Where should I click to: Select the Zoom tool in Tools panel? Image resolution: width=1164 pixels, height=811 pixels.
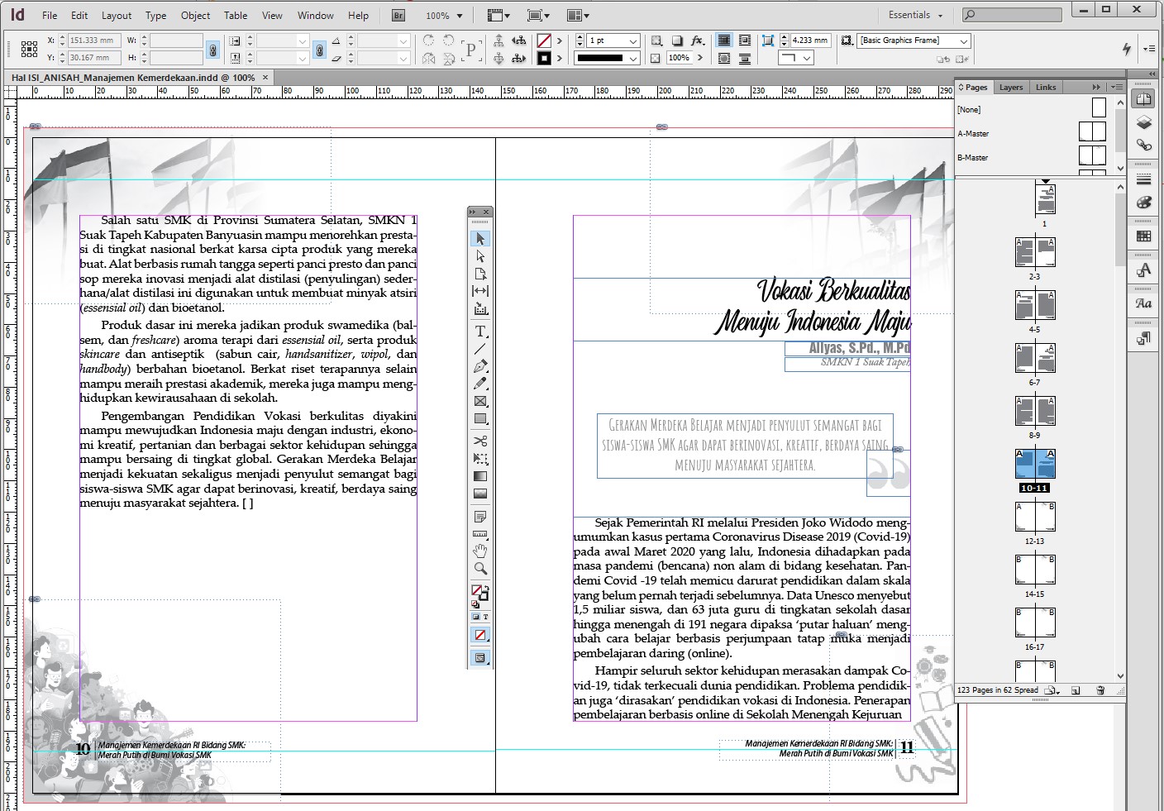coord(480,569)
